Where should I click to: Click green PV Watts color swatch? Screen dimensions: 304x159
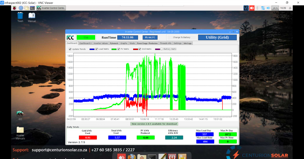click(x=114, y=49)
